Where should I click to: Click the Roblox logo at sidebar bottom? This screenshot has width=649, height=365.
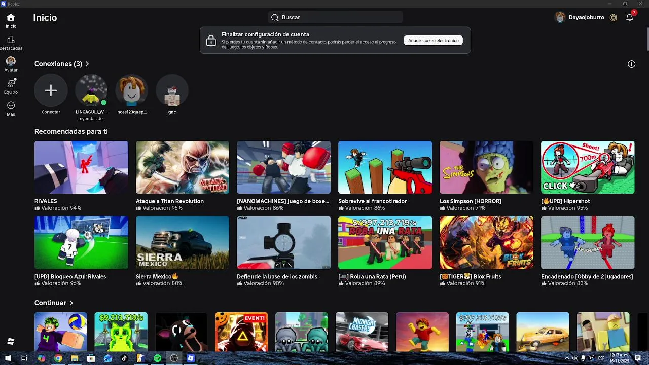[11, 341]
